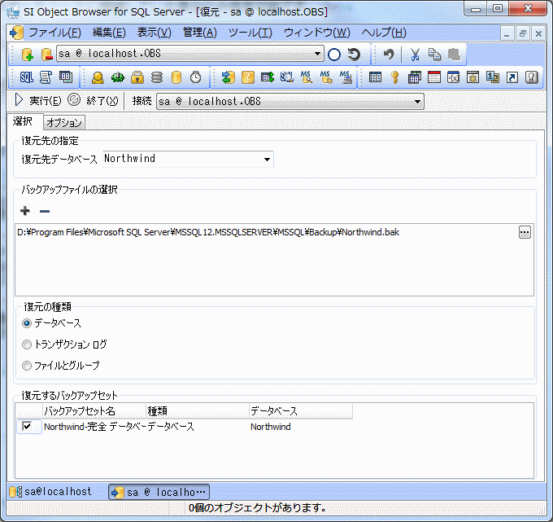Image resolution: width=553 pixels, height=522 pixels.
Task: Click the scissors cut icon
Action: pos(415,55)
